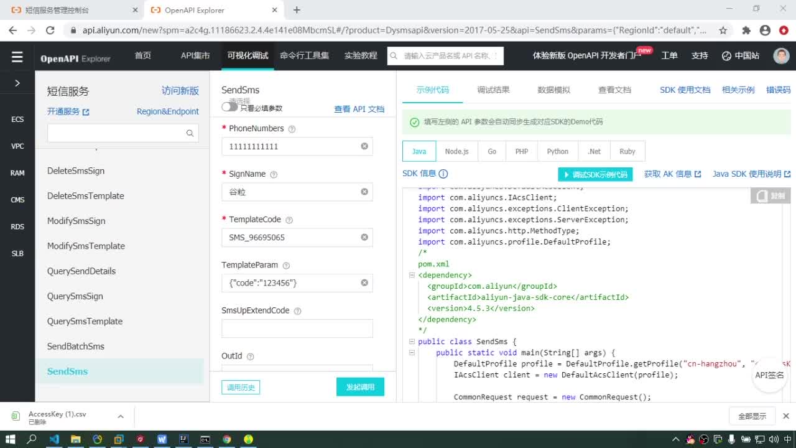The image size is (796, 448).
Task: Select the PHP code language tab
Action: 522,151
